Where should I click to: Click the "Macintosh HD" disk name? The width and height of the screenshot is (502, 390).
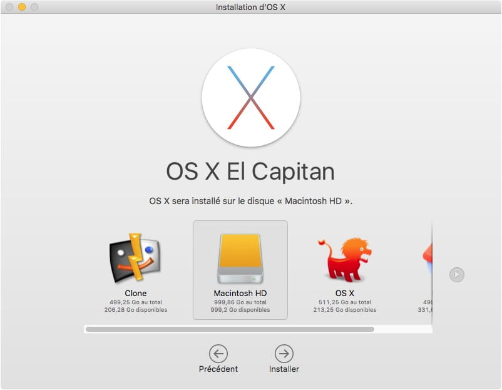point(240,293)
